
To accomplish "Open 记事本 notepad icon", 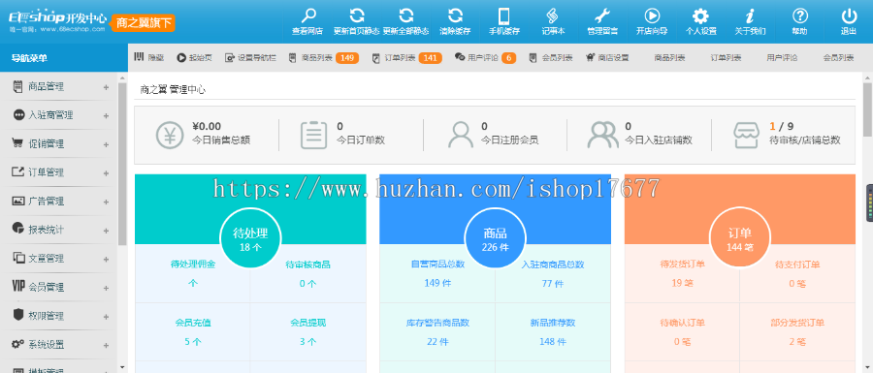I will pyautogui.click(x=553, y=15).
